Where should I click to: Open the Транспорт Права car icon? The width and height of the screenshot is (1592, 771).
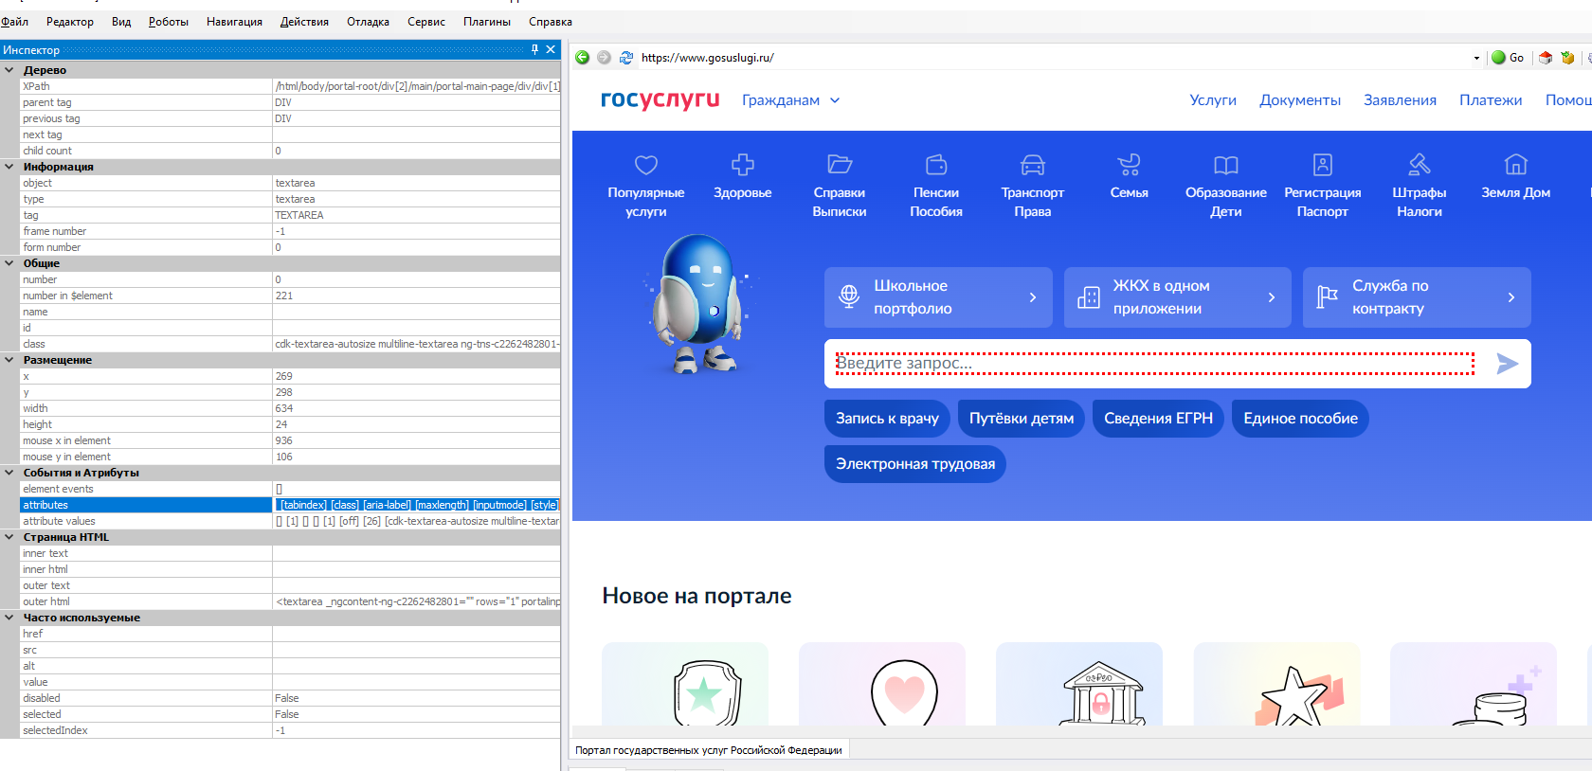pyautogui.click(x=1033, y=165)
